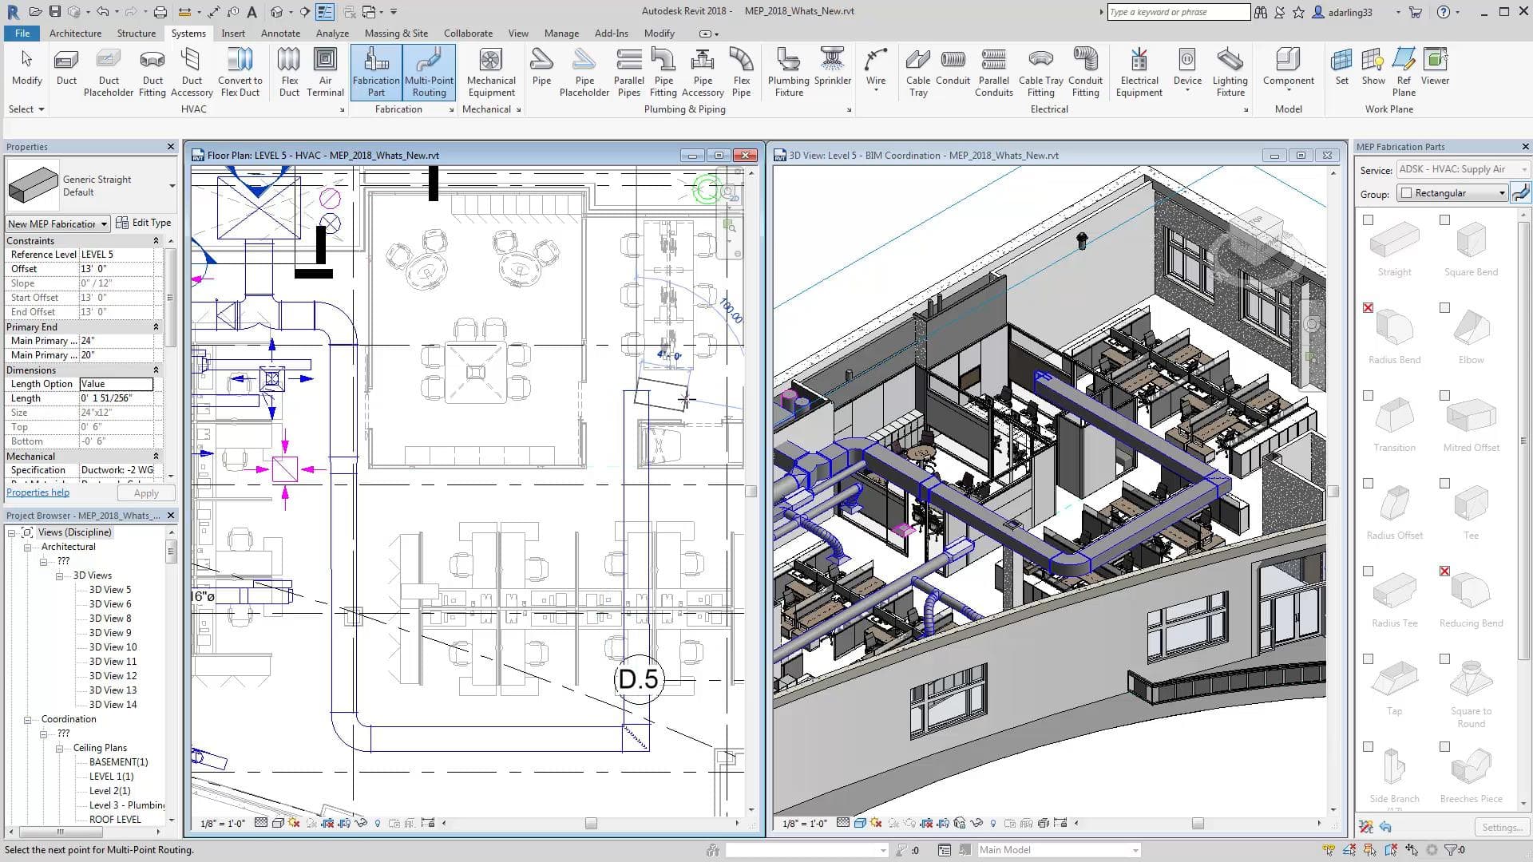The height and width of the screenshot is (862, 1533).
Task: Enable the Reducing Bend fabrication part
Action: point(1444,571)
